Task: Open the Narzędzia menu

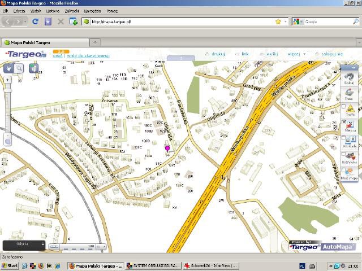Action: [92, 11]
